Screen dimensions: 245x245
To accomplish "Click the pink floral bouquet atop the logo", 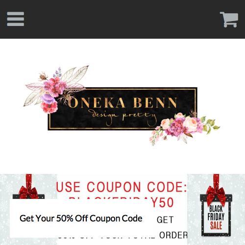I will tap(55, 89).
